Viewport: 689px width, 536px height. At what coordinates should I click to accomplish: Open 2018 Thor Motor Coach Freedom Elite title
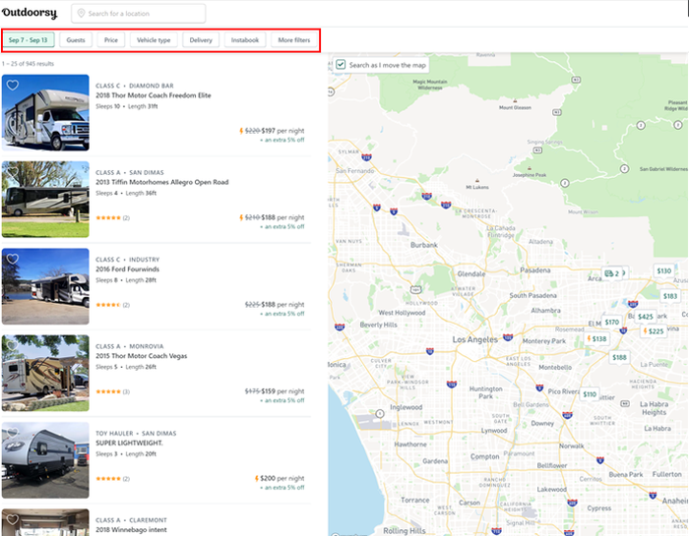click(154, 95)
